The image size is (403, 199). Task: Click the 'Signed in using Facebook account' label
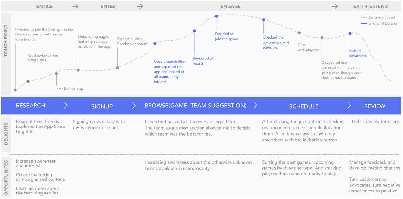pos(133,41)
